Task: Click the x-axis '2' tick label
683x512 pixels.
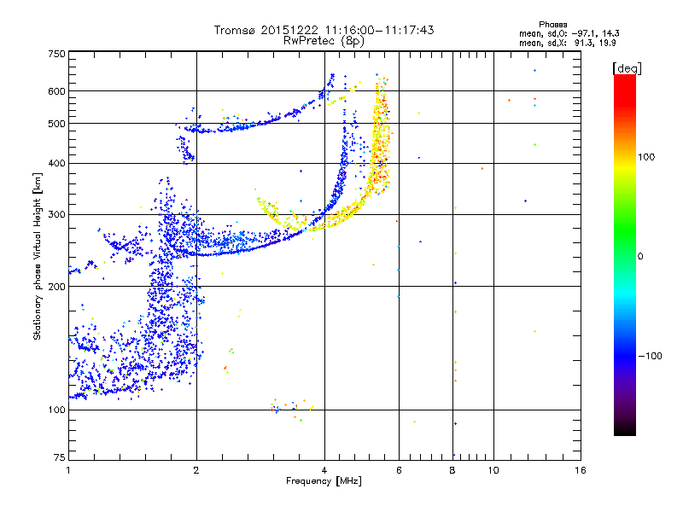Action: (x=196, y=470)
